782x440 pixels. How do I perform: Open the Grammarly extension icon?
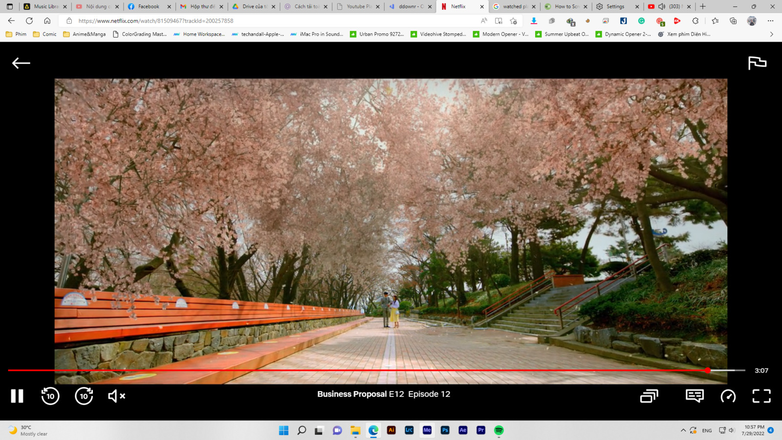click(641, 21)
